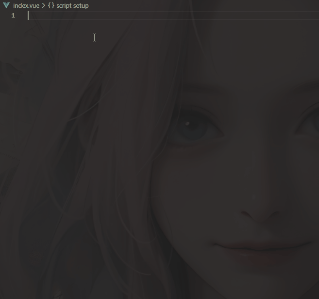Click the curly braces symbol icon
This screenshot has height=299, width=319.
pos(51,5)
